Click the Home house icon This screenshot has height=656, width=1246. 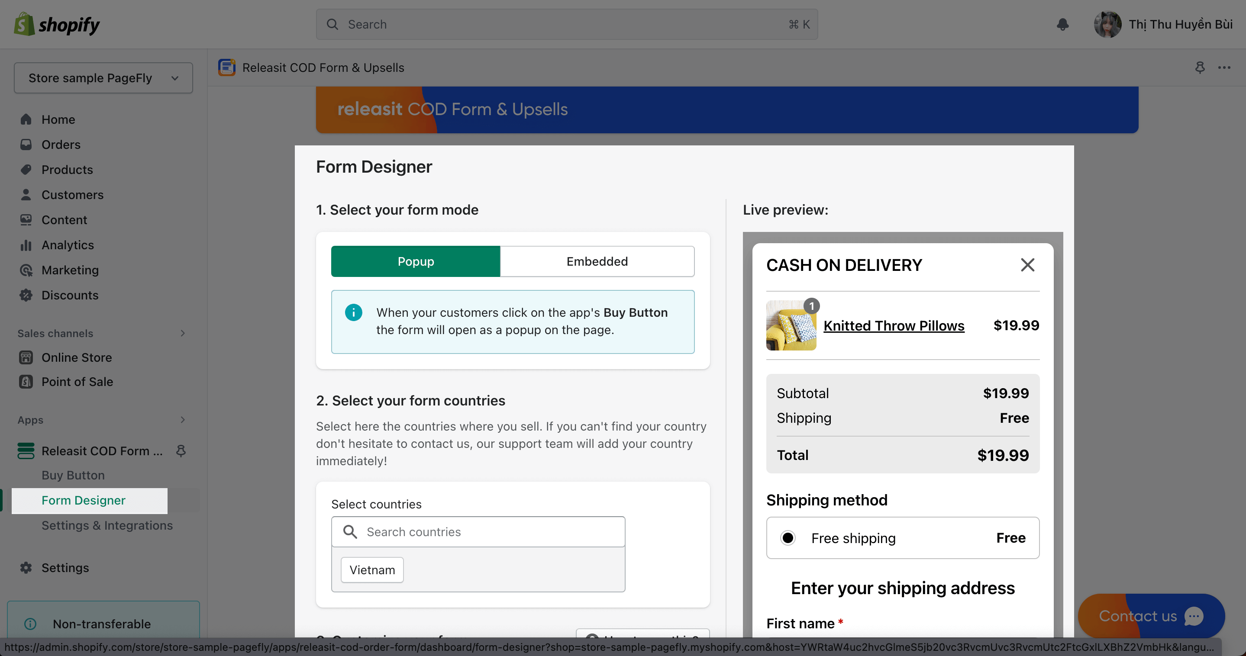tap(26, 119)
